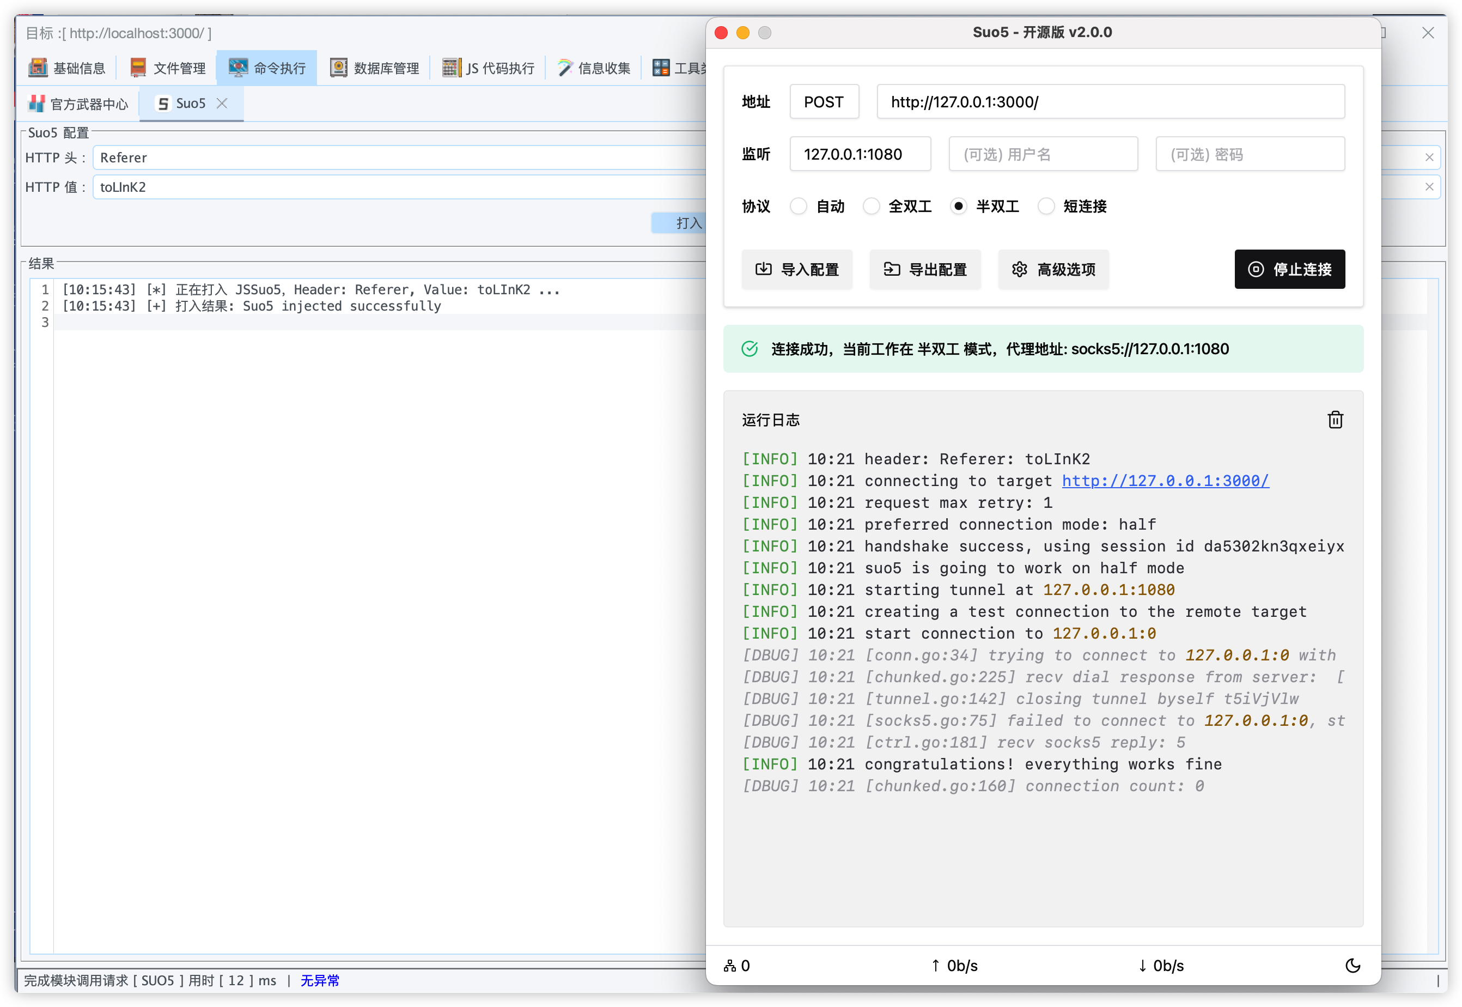Click the 导入配置 import config button
Viewport: 1462px width, 1007px height.
[x=796, y=269]
